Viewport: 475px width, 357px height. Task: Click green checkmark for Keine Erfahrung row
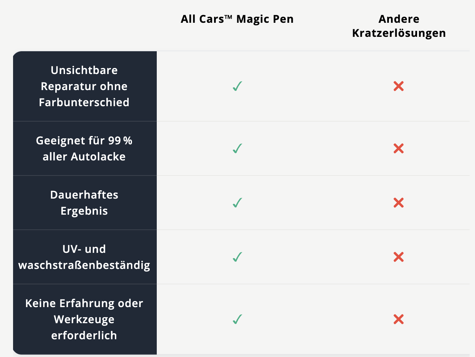(x=237, y=319)
